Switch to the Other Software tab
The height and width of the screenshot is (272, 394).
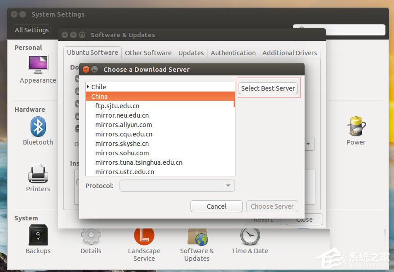point(148,53)
